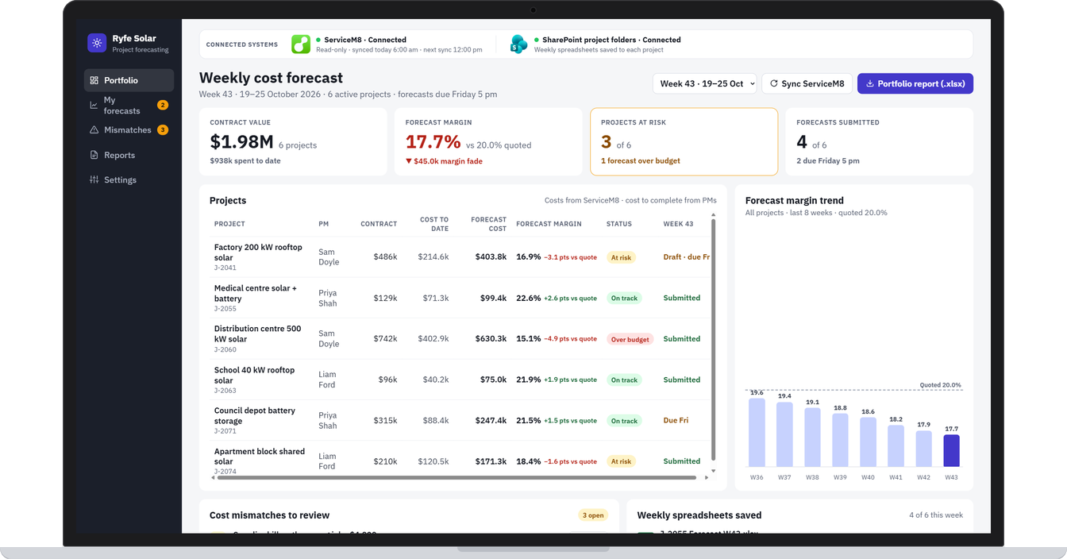Click the Ryfe Solar sun logo icon
Viewport: 1067px width, 559px height.
pyautogui.click(x=97, y=43)
